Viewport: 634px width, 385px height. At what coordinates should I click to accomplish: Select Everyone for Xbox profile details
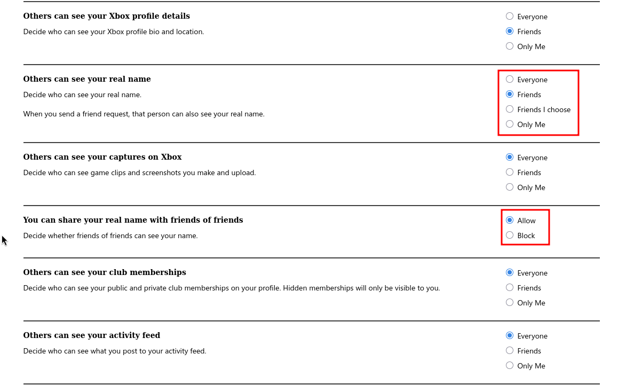coord(510,16)
